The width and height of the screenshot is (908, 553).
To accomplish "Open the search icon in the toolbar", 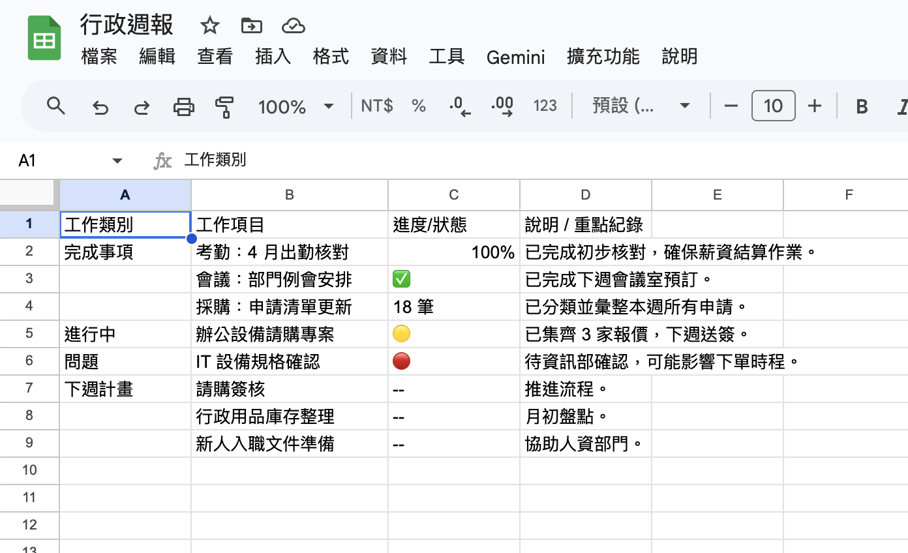I will (x=55, y=106).
